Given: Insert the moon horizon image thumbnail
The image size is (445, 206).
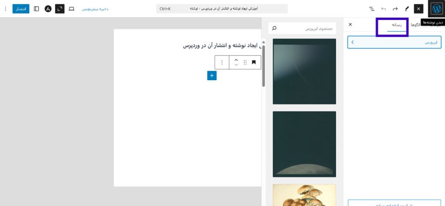Looking at the screenshot, I should click(x=304, y=144).
